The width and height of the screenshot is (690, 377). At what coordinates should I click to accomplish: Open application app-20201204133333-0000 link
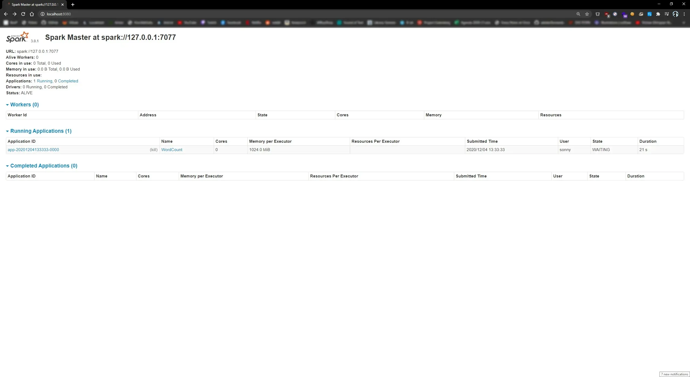coord(33,150)
